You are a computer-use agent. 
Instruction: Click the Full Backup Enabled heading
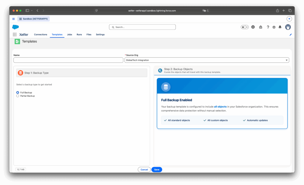[x=176, y=100]
